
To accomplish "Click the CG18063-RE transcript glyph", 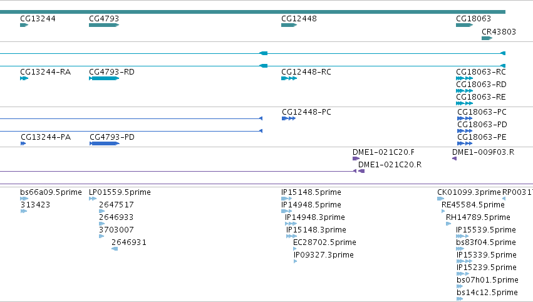I will tap(464, 103).
